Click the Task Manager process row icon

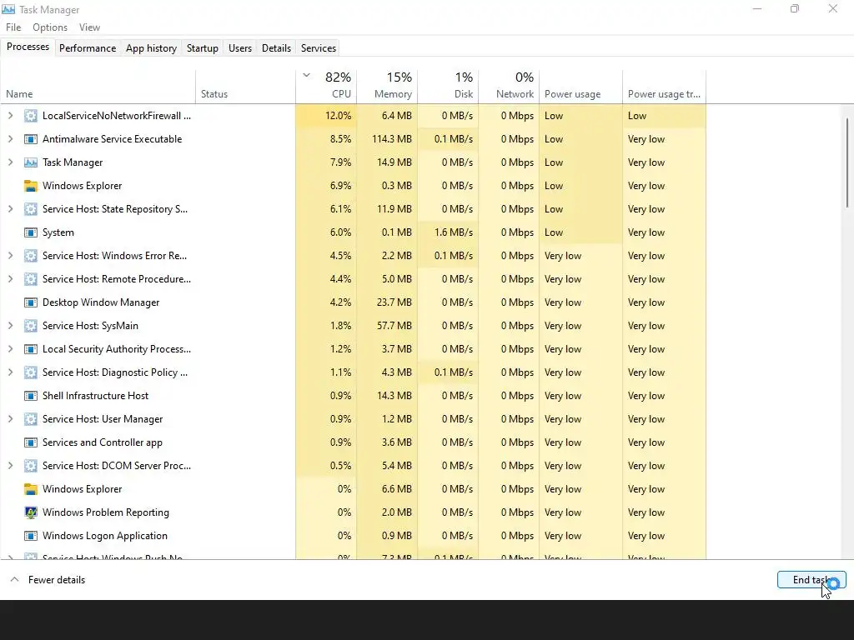tap(31, 162)
